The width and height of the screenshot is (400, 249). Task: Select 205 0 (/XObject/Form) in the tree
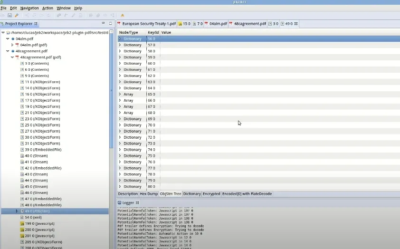pyautogui.click(x=43, y=242)
